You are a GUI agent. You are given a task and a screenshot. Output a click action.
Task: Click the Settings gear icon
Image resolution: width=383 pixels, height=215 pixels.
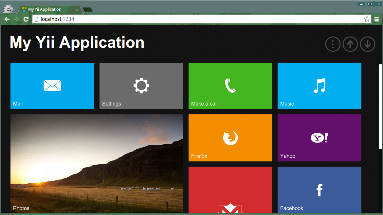[x=141, y=86]
